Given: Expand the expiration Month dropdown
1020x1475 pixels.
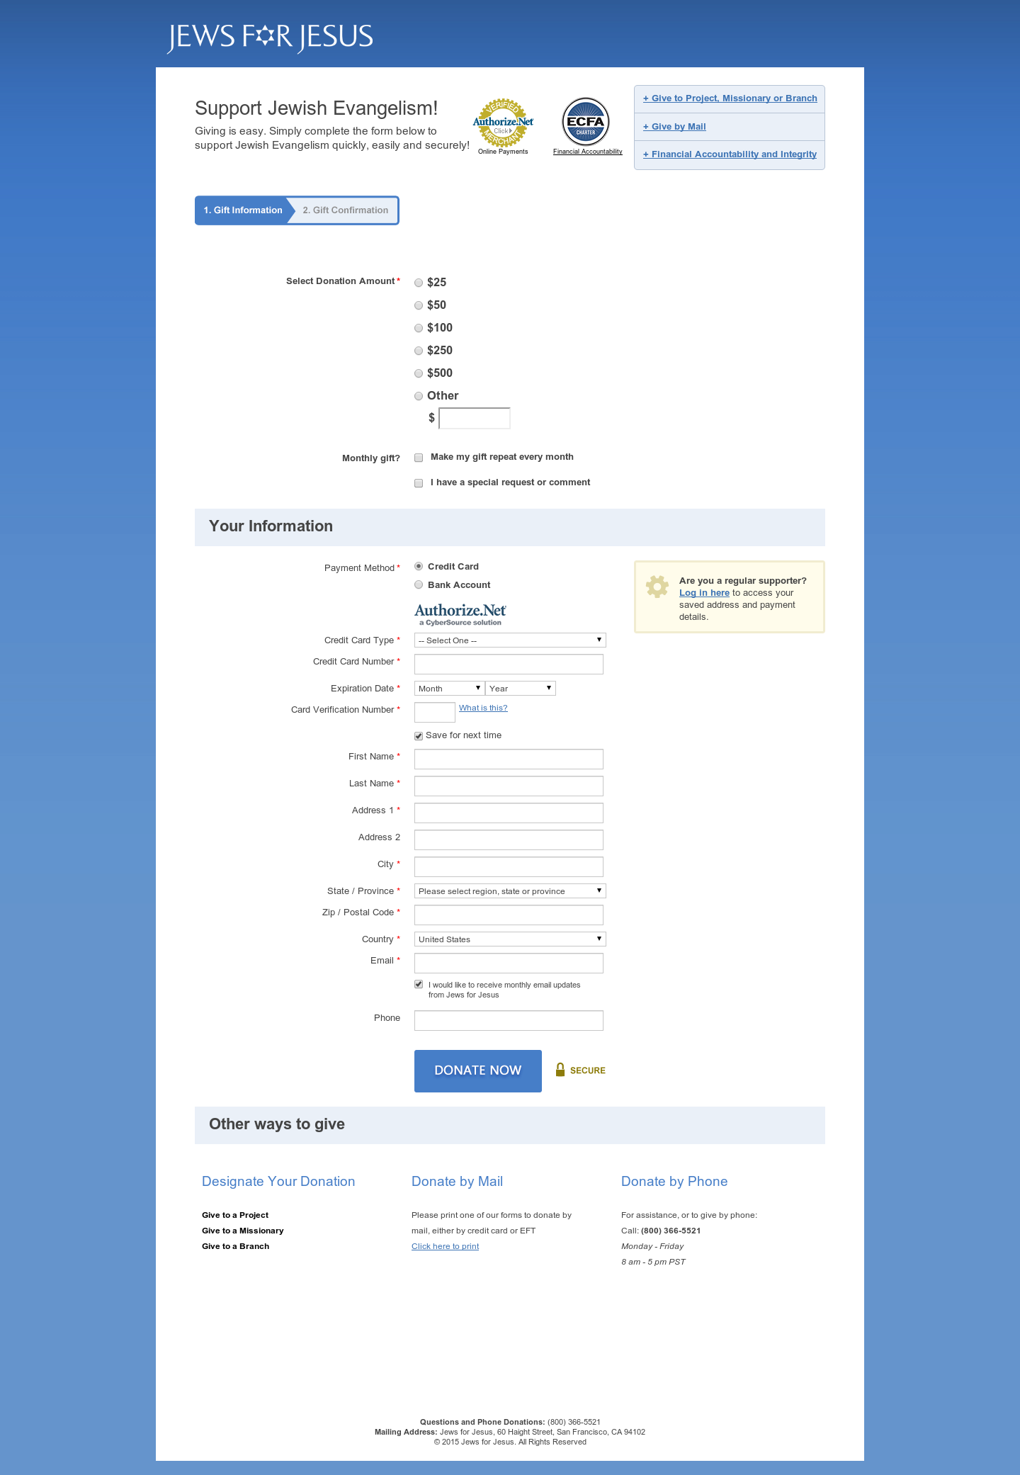Looking at the screenshot, I should coord(449,689).
